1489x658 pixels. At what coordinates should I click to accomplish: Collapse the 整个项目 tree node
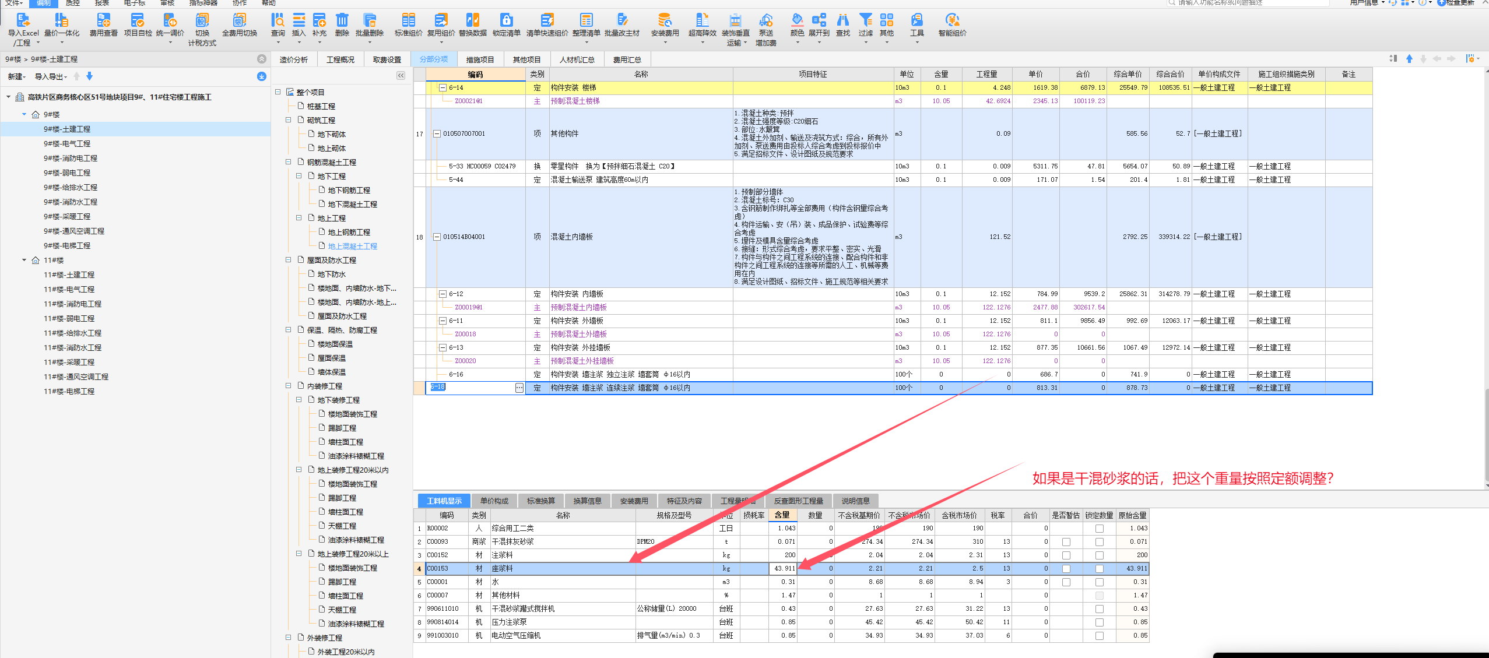(278, 92)
